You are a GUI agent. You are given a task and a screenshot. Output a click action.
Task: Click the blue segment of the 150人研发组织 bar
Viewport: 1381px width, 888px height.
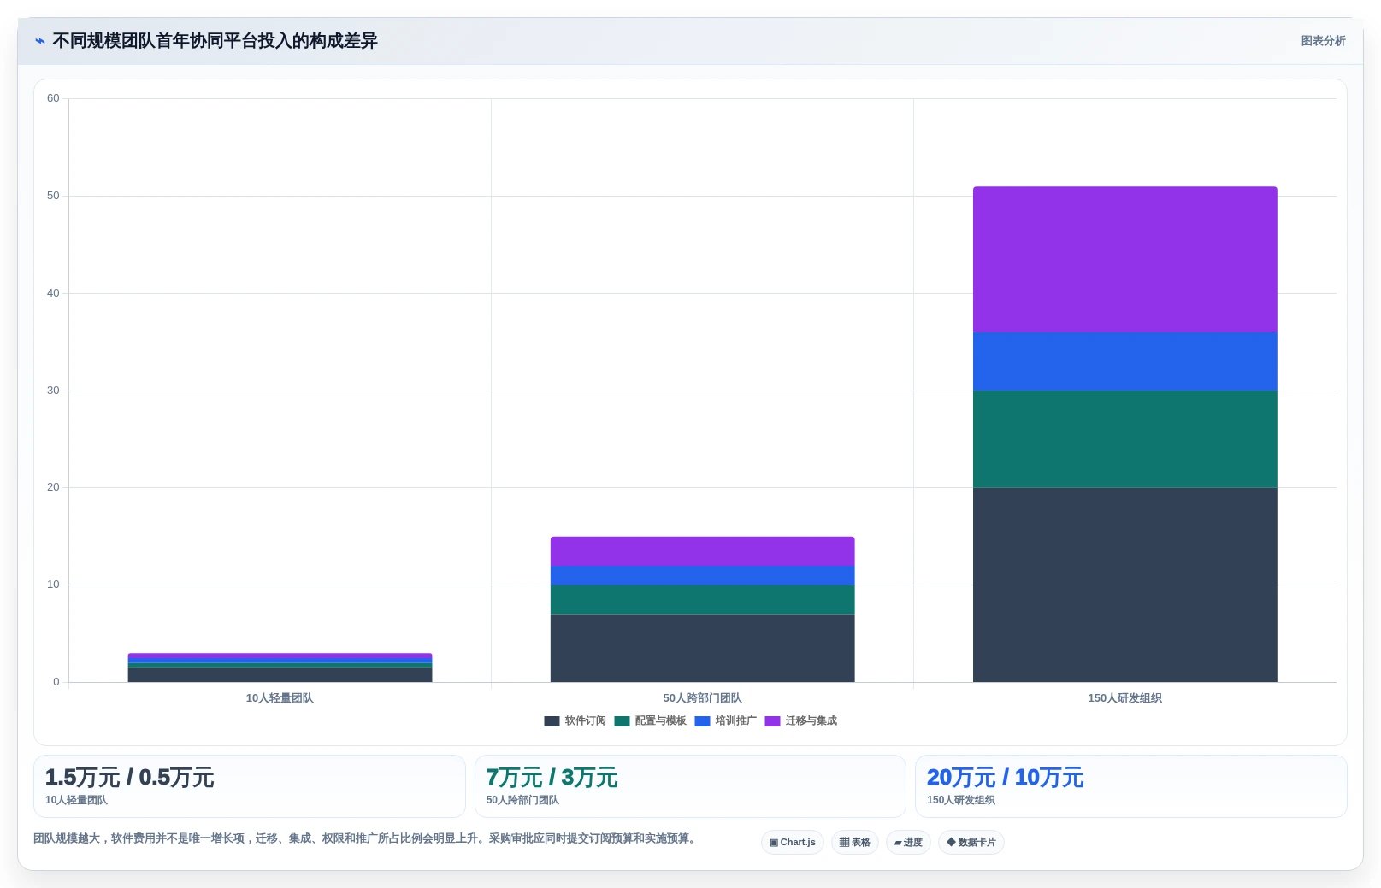pos(1124,362)
